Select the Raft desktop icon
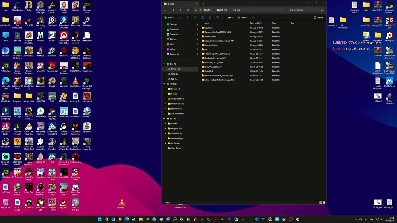Viewport: 397px width, 223px height. point(52,158)
